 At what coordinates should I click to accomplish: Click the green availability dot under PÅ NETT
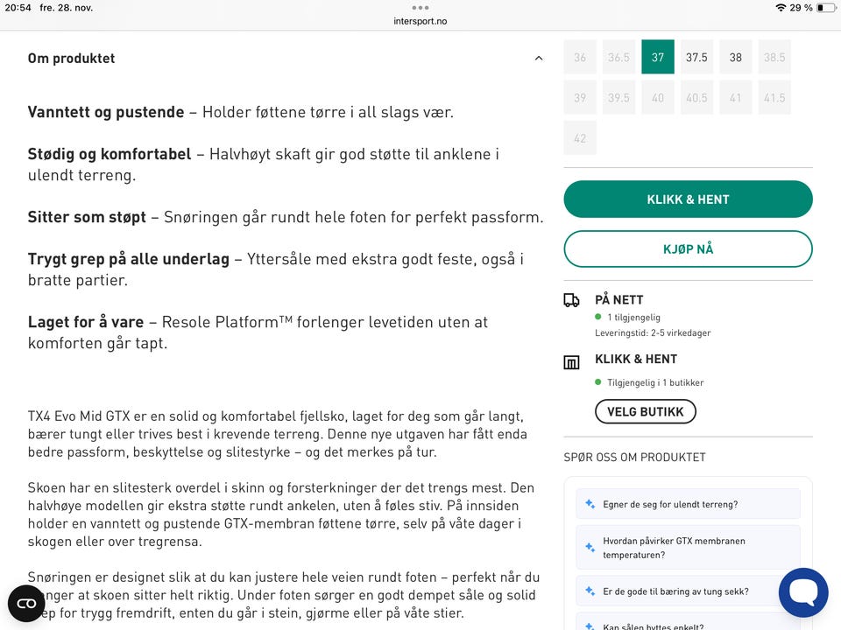pos(597,317)
